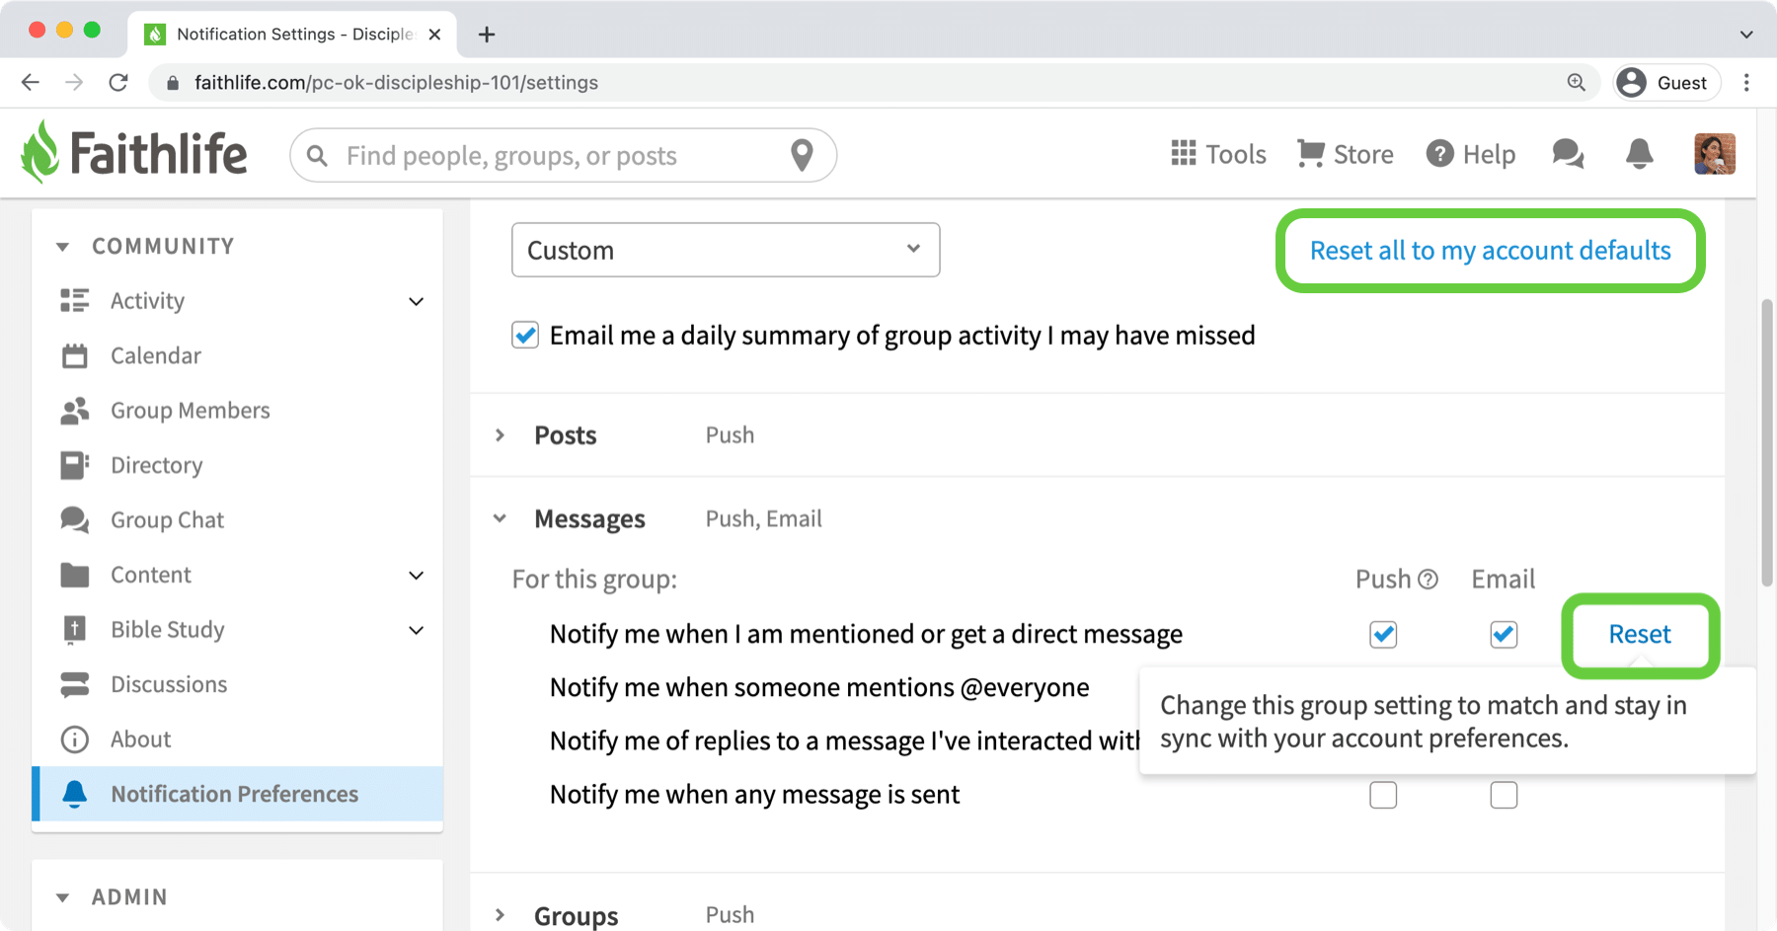Open the Chrome three-dot menu
Image resolution: width=1777 pixels, height=931 pixels.
tap(1746, 82)
